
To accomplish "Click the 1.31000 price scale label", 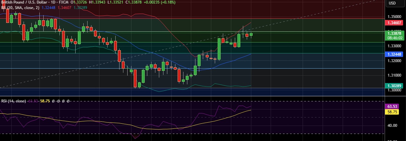I will coord(395,75).
